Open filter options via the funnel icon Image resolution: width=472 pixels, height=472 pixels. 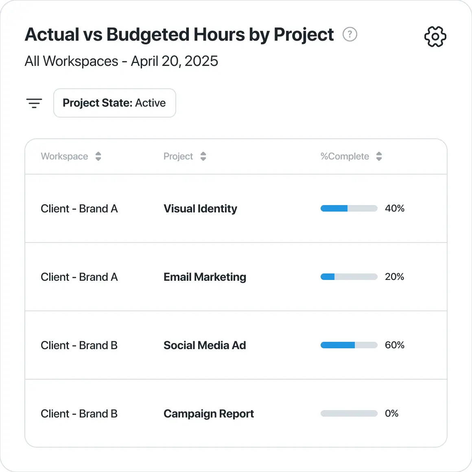pos(34,103)
